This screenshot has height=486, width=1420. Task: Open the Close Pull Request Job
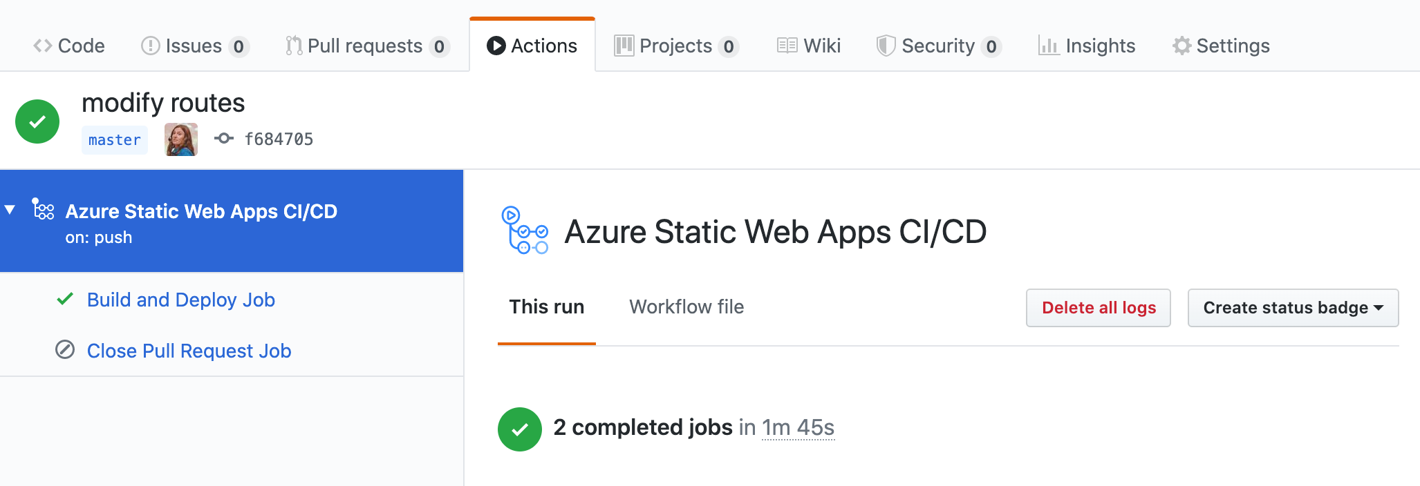click(189, 351)
